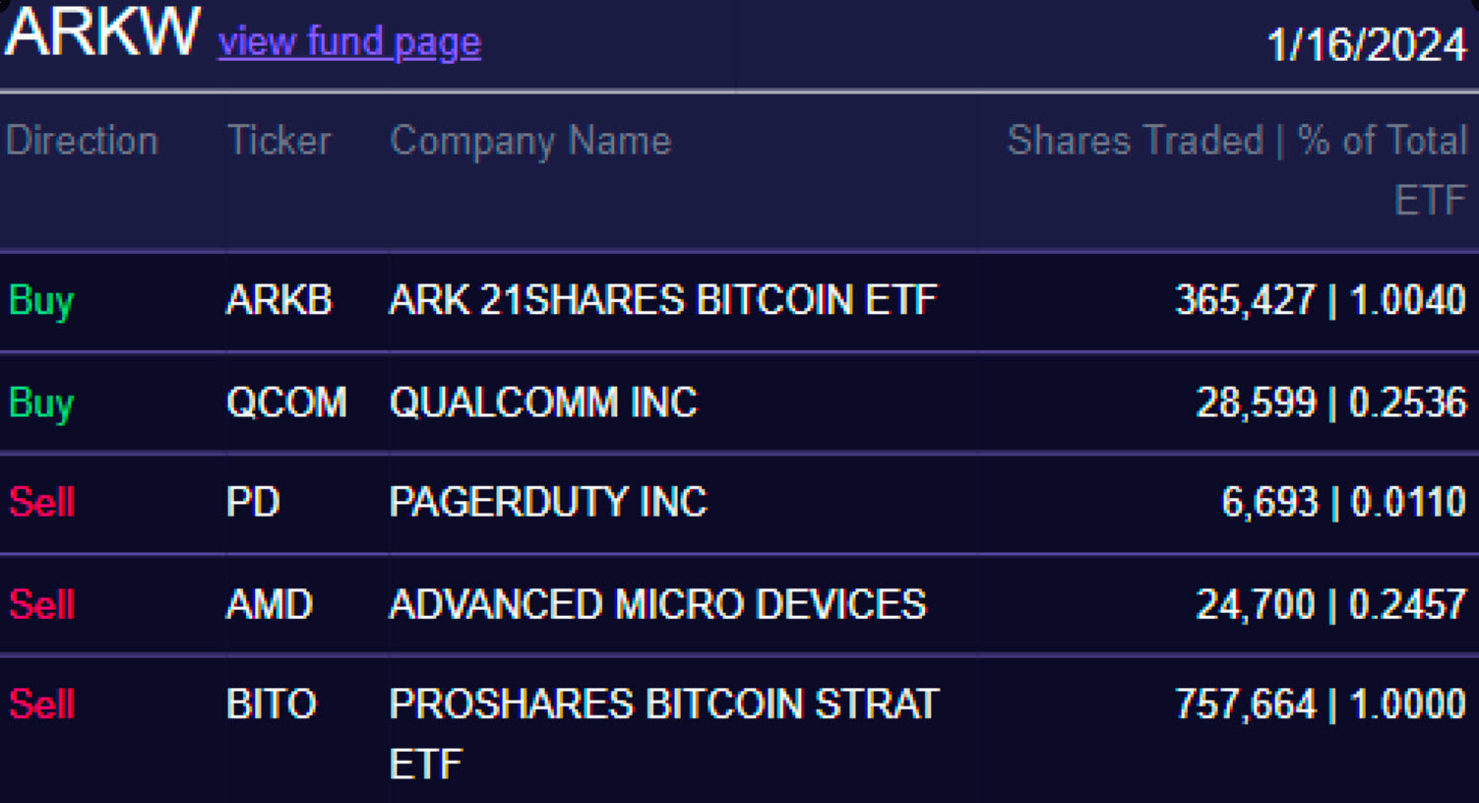Click the Buy label in QCOM row

coord(41,403)
